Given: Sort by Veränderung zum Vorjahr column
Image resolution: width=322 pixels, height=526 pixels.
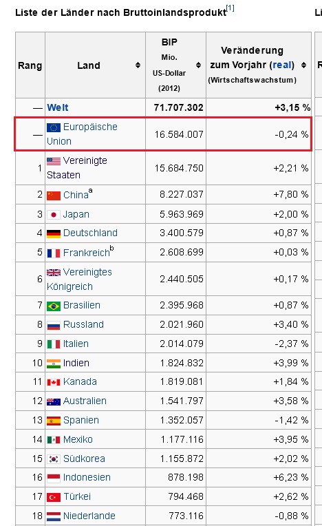Looking at the screenshot, I should tap(303, 65).
